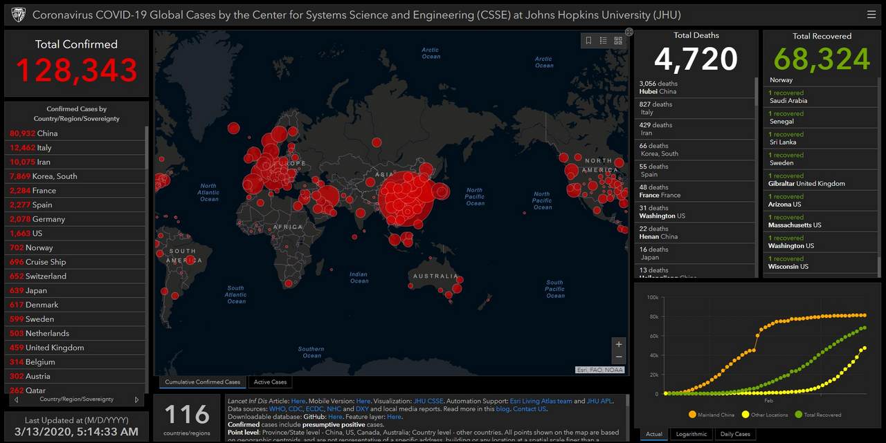Select '1,663 US' row
This screenshot has width=886, height=443.
[x=76, y=234]
